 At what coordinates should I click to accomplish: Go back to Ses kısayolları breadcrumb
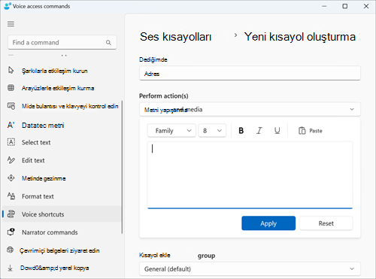(x=176, y=37)
